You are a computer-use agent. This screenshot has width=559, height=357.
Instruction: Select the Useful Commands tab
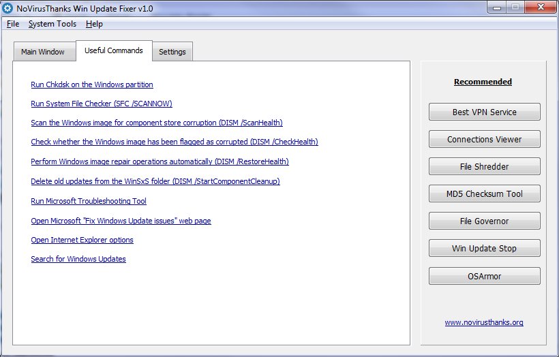pyautogui.click(x=114, y=50)
